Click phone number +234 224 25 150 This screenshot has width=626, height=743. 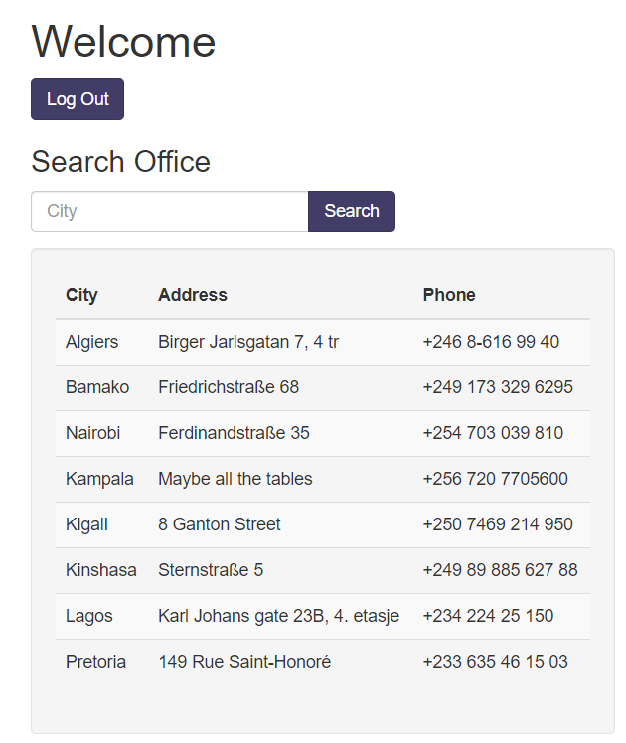(x=488, y=616)
